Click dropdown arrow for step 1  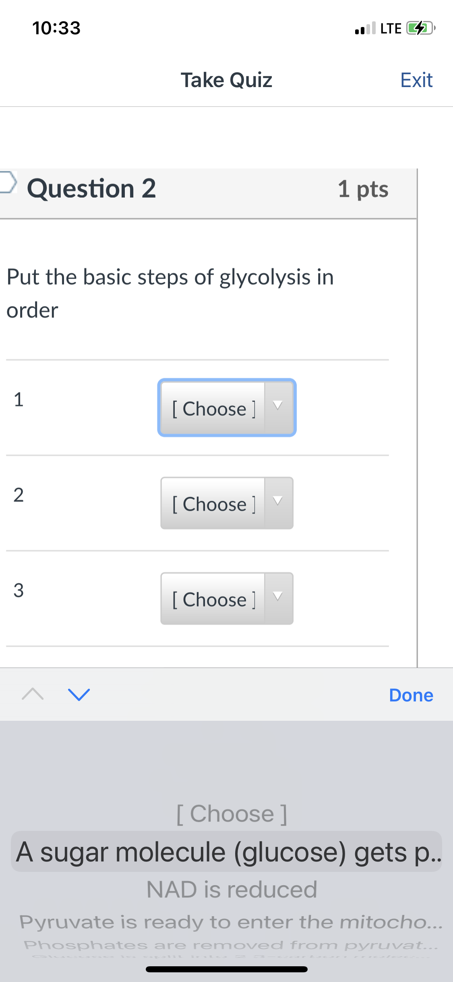click(278, 408)
